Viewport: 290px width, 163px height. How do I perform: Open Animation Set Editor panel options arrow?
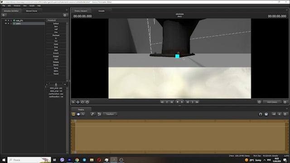[67, 10]
